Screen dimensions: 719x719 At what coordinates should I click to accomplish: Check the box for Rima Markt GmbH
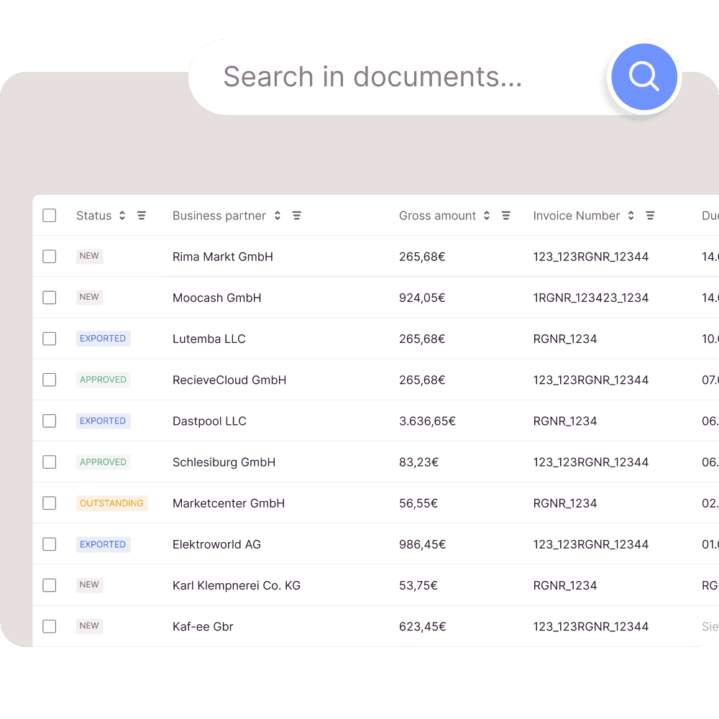pyautogui.click(x=50, y=257)
